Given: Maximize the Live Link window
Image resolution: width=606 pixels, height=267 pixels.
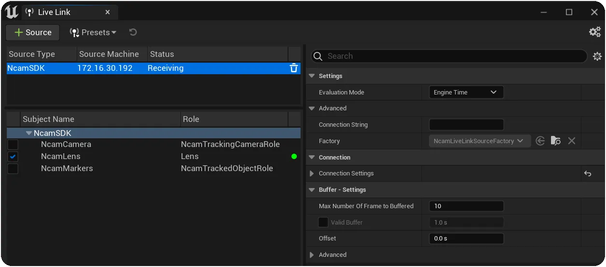Looking at the screenshot, I should [x=569, y=12].
